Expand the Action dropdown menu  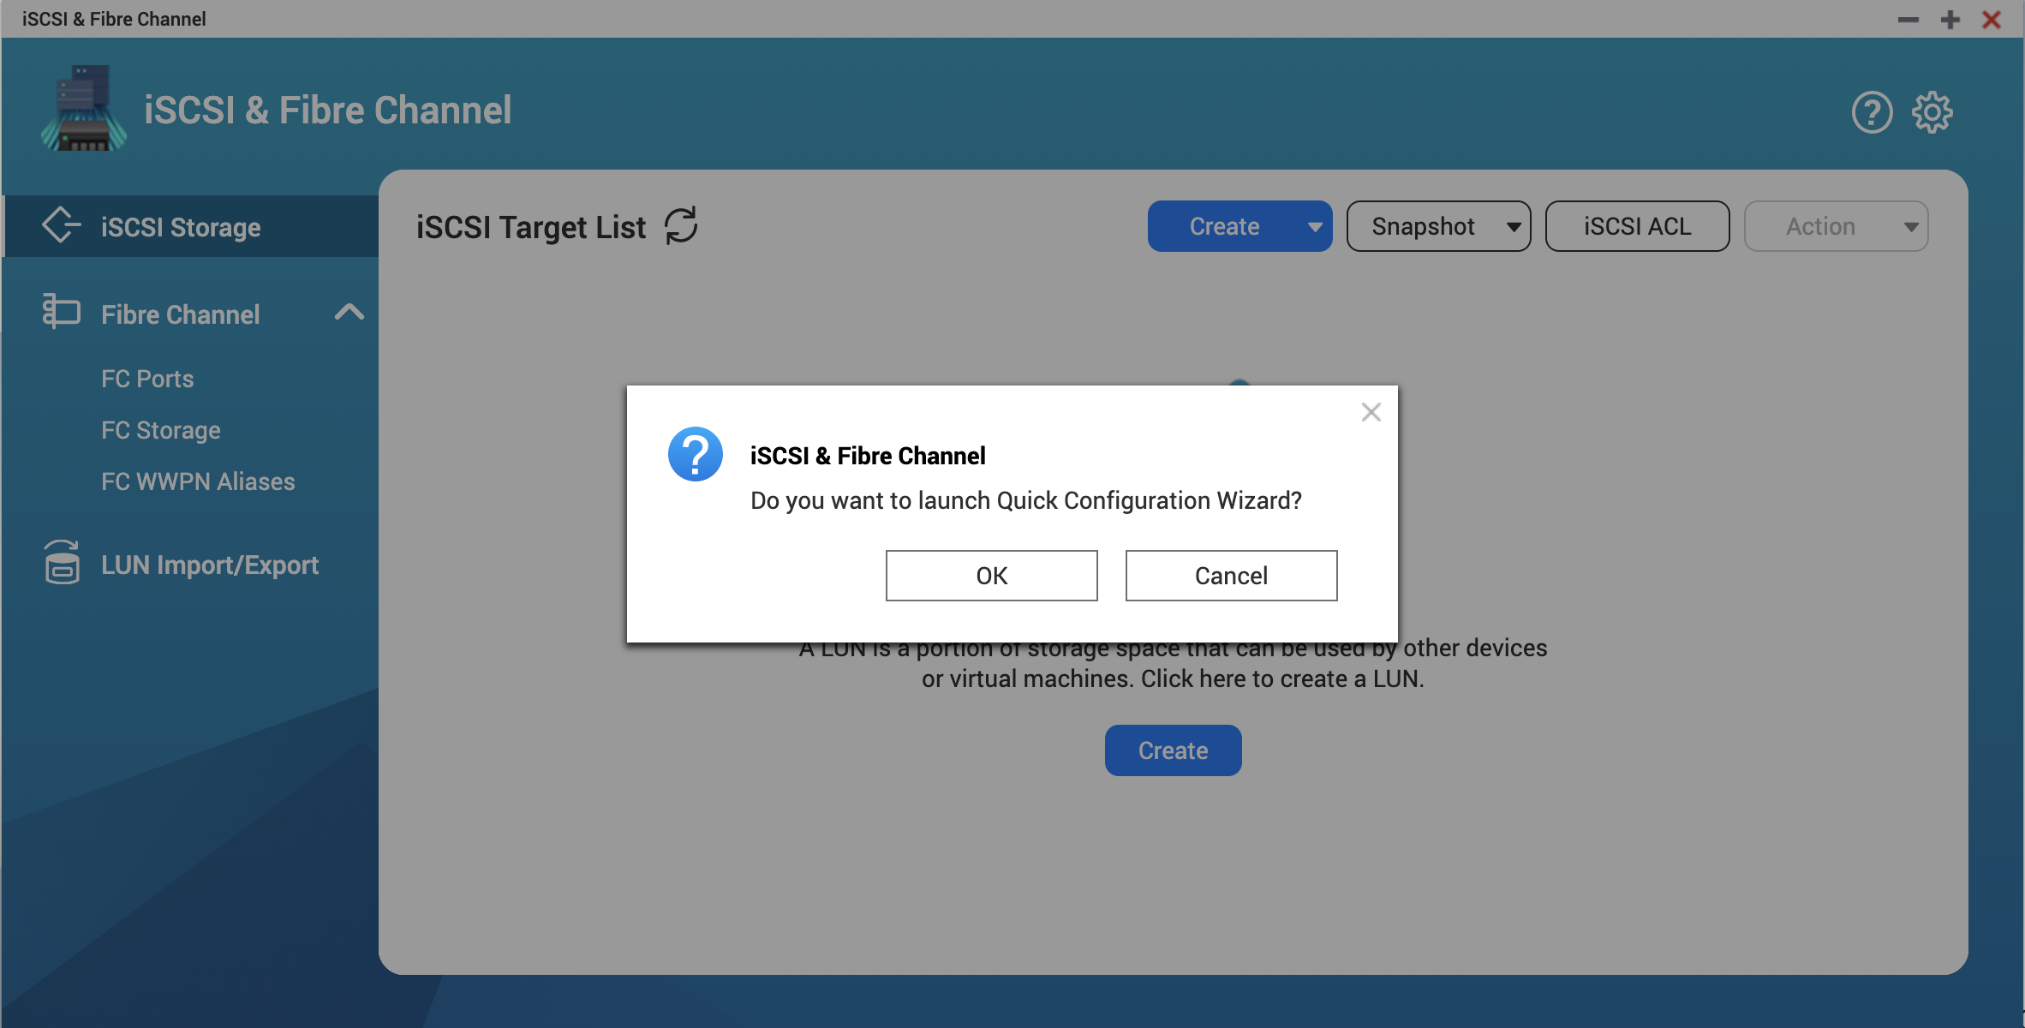click(1837, 225)
